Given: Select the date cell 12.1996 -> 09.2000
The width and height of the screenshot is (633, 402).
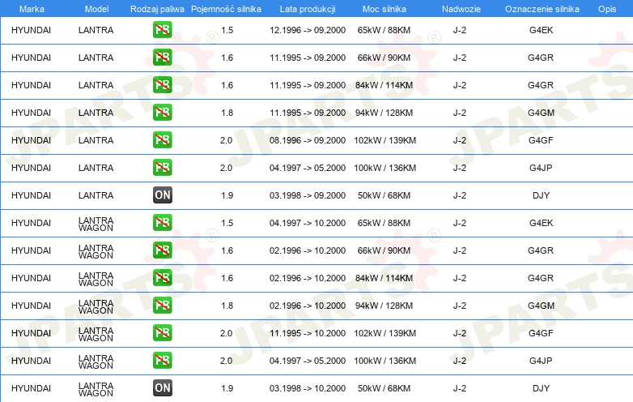Looking at the screenshot, I should pyautogui.click(x=308, y=30).
